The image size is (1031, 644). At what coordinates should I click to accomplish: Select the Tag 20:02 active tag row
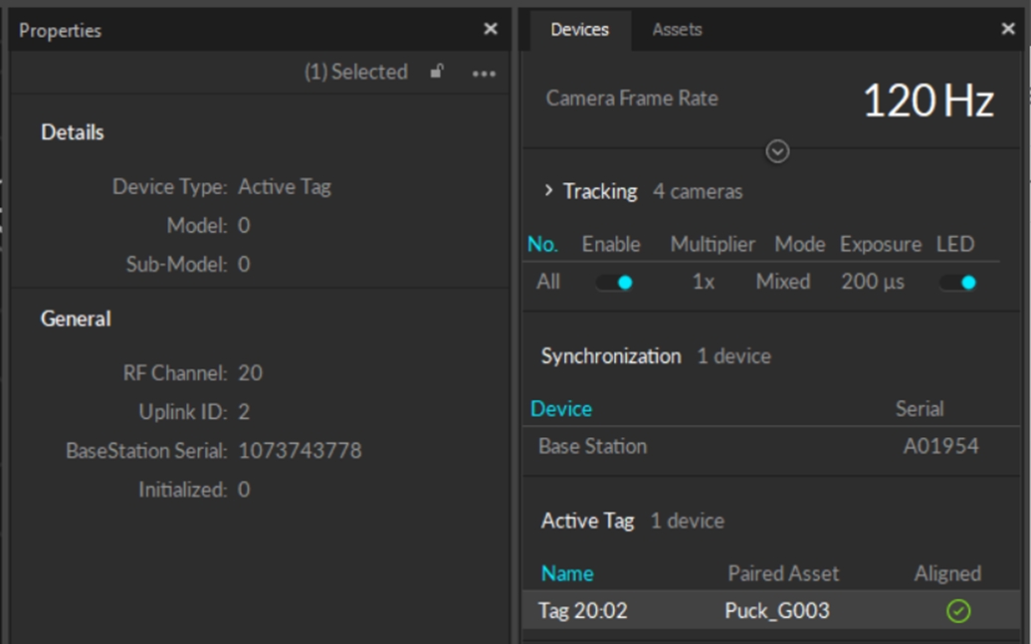coord(583,610)
